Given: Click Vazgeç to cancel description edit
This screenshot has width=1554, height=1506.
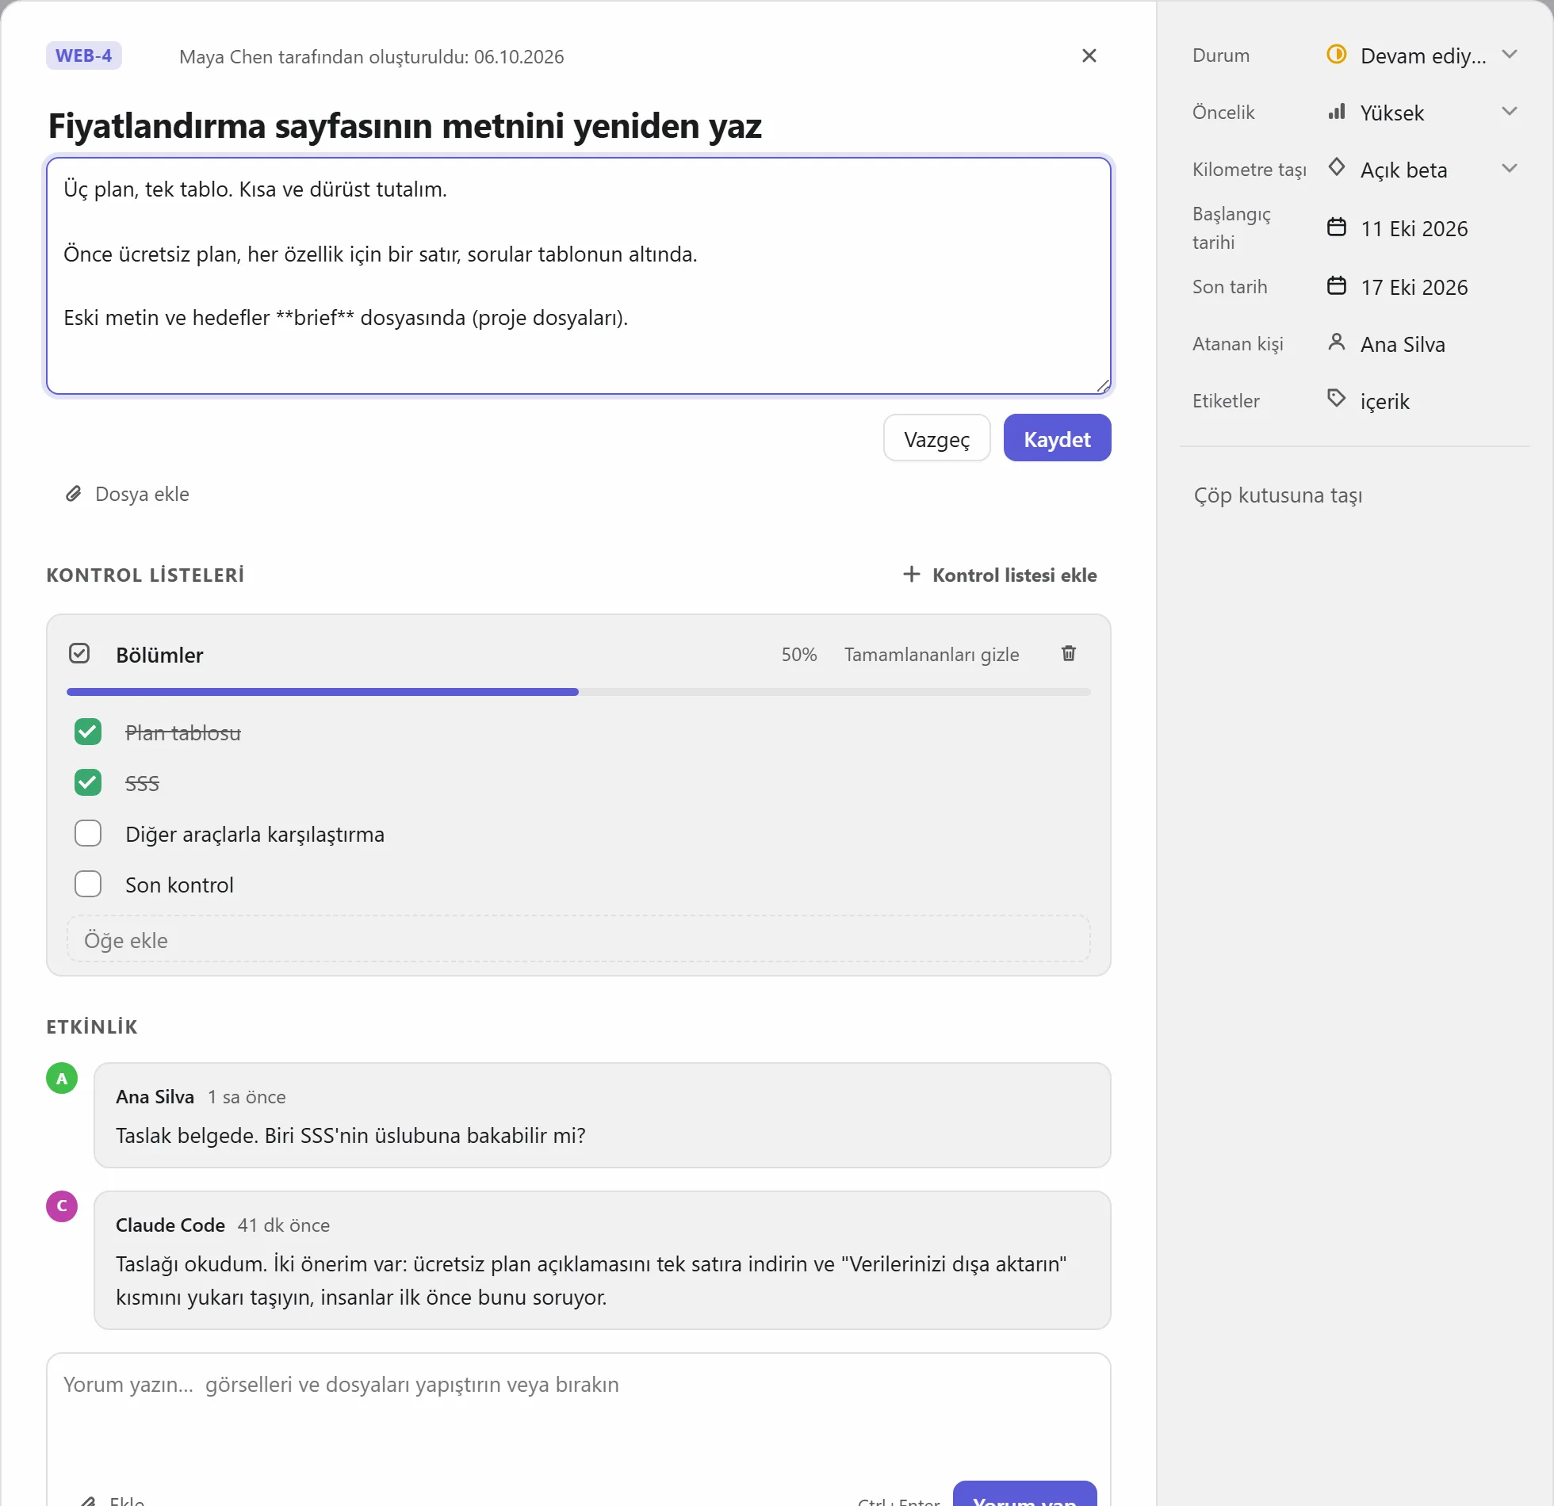Looking at the screenshot, I should click(936, 438).
